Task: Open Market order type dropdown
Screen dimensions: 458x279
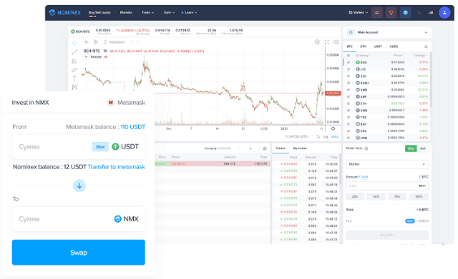Action: 387,164
